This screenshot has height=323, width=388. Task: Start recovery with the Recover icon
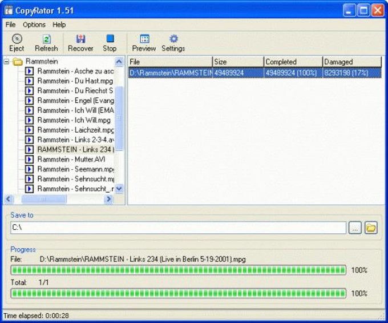coord(80,39)
